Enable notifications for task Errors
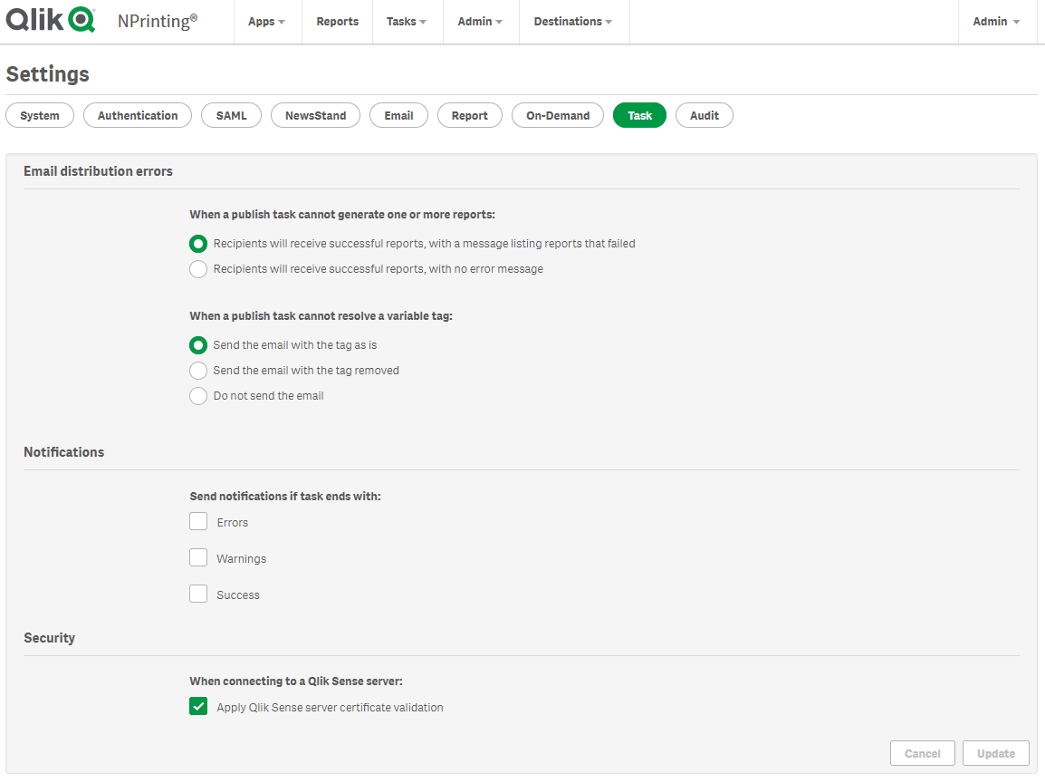 (198, 521)
